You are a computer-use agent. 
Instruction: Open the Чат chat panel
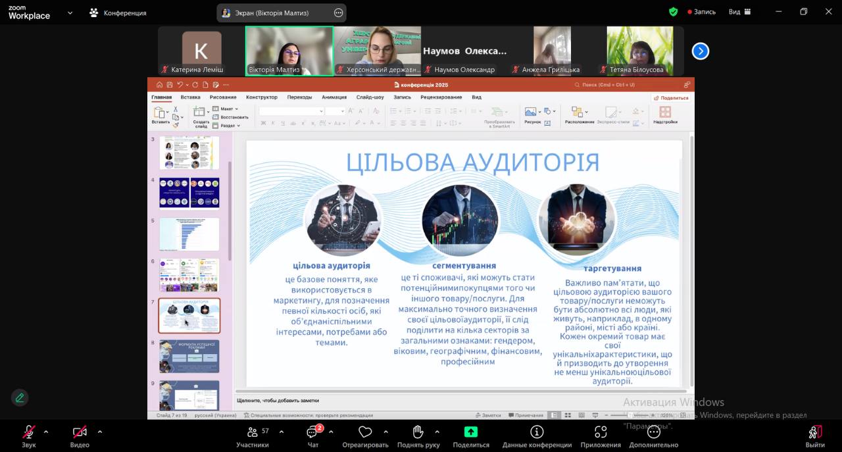[313, 436]
